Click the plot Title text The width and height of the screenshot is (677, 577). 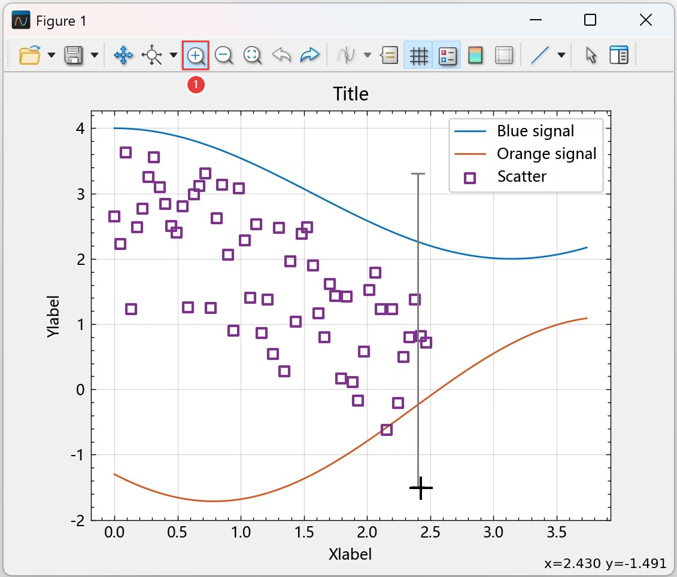[351, 94]
